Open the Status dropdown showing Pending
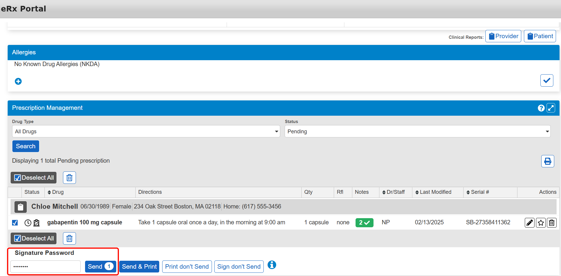This screenshot has height=276, width=561. pyautogui.click(x=417, y=132)
